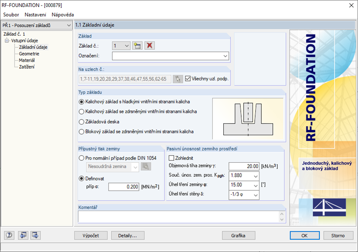Select Zatížení in the tree

[x=27, y=67]
